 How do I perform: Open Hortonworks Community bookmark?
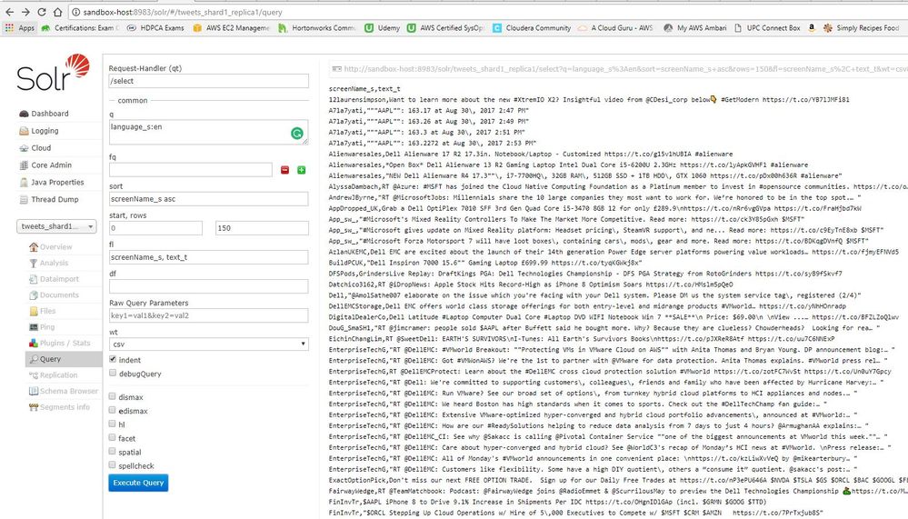[317, 28]
